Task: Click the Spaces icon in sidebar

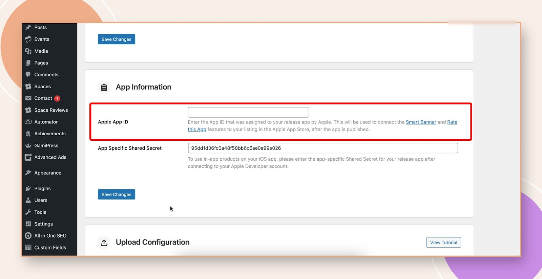Action: [28, 87]
